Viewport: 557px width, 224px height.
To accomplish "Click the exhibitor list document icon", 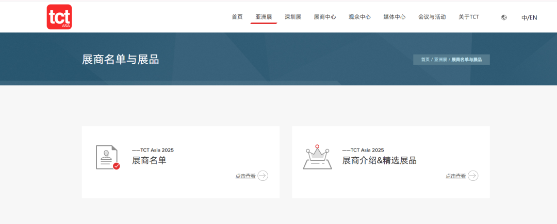I will 108,158.
